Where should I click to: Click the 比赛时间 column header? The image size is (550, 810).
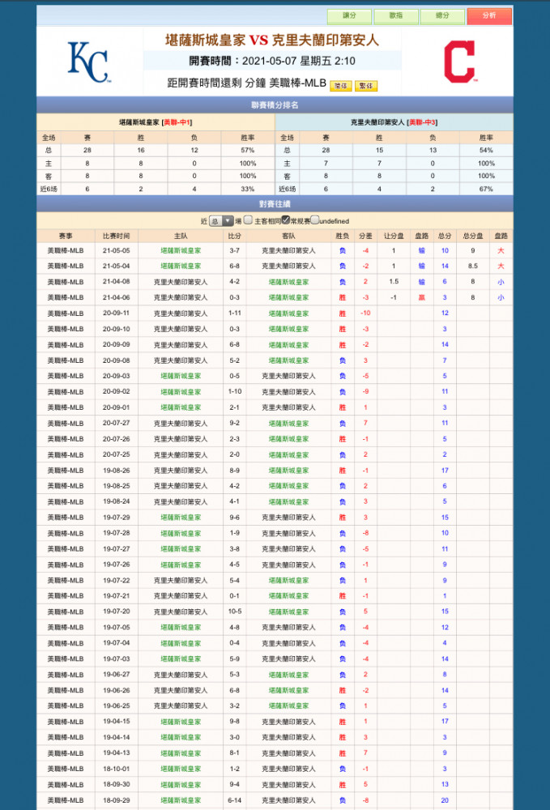pyautogui.click(x=116, y=236)
